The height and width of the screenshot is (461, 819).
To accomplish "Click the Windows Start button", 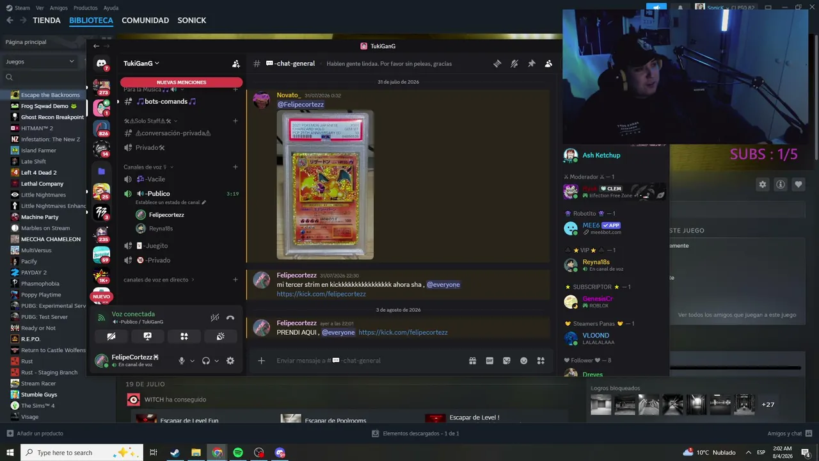I will pos(10,453).
